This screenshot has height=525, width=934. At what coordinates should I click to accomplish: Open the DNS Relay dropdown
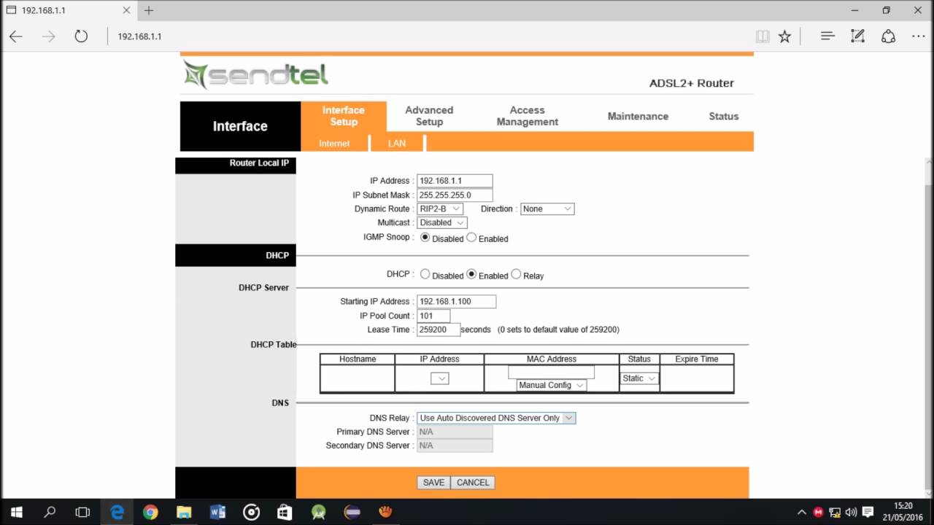496,418
